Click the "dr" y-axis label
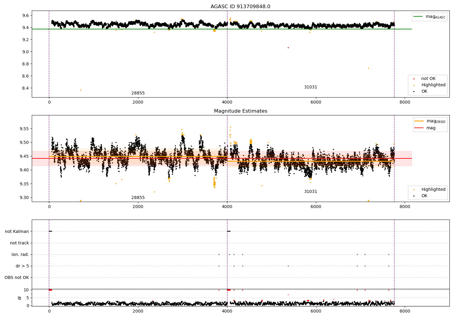The width and height of the screenshot is (454, 318). (x=20, y=298)
